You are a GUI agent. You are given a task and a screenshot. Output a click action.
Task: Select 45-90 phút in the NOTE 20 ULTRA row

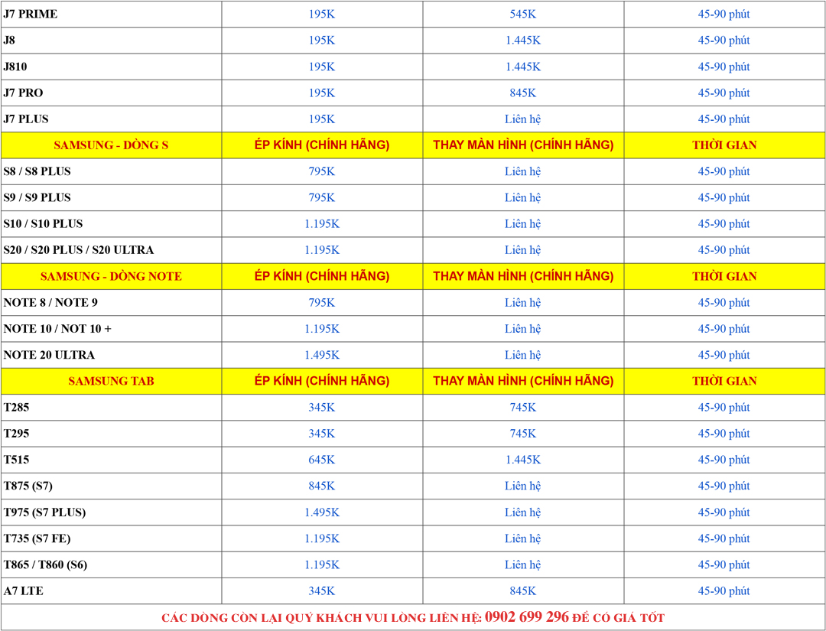coord(724,355)
